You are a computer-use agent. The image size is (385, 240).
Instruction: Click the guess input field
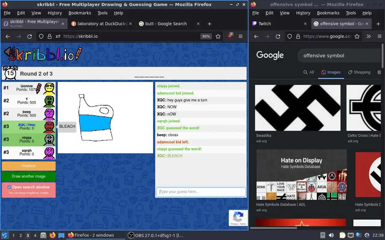201,192
